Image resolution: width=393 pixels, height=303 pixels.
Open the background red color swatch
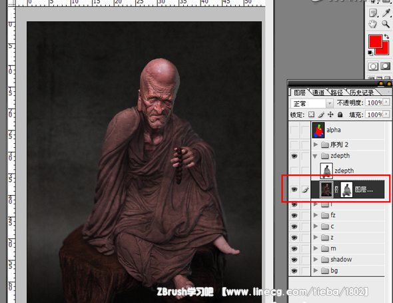pyautogui.click(x=386, y=51)
